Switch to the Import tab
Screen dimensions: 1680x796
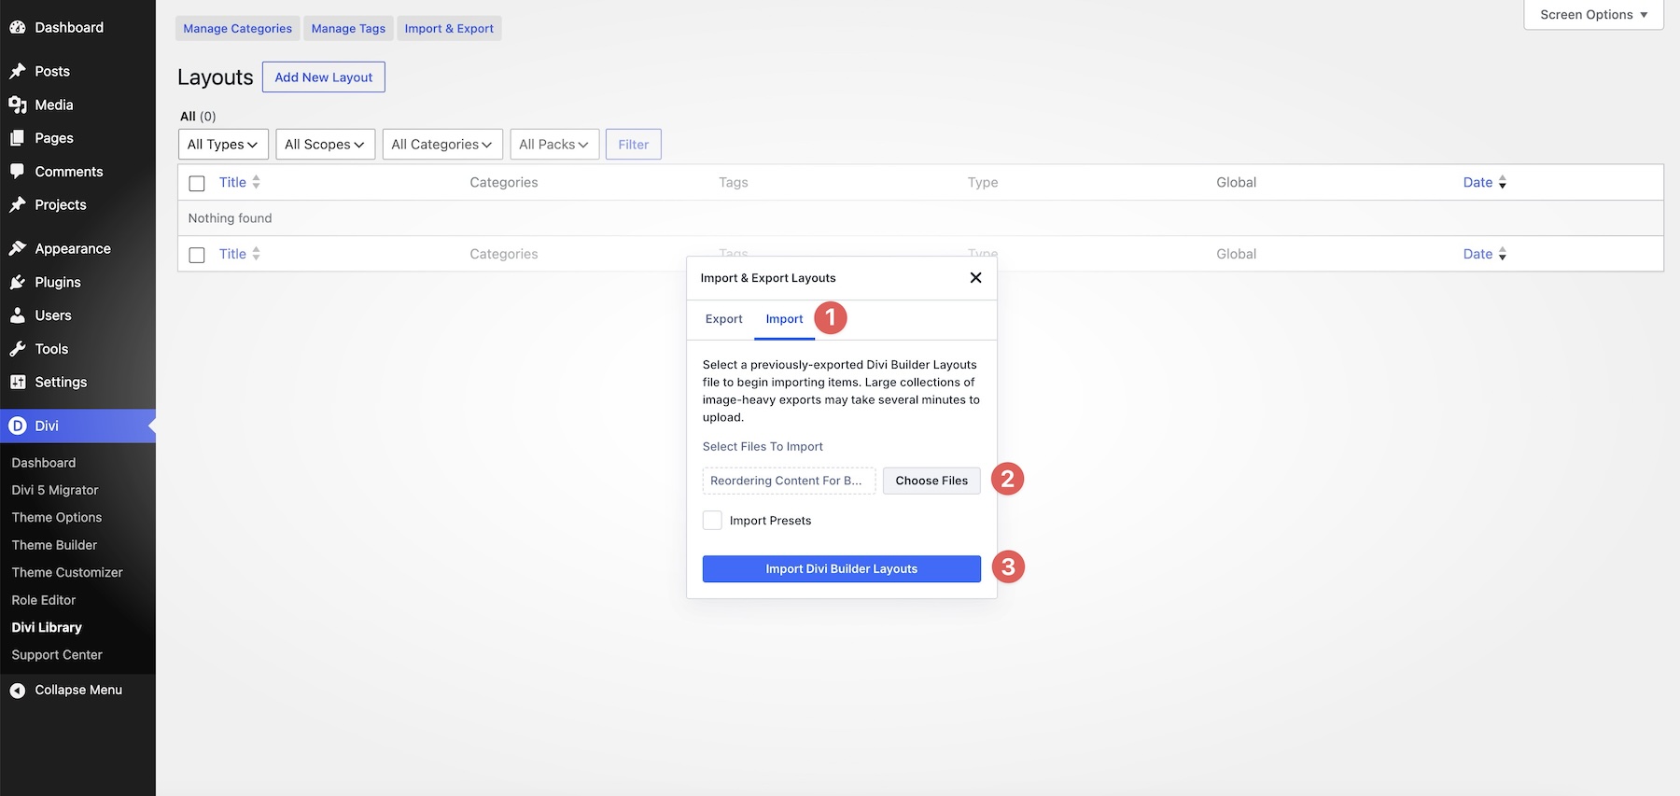pos(784,319)
